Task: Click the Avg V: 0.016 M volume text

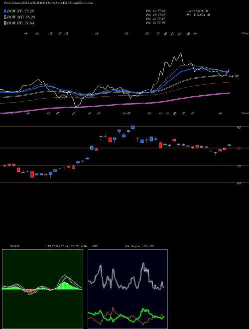Action: tap(197, 10)
